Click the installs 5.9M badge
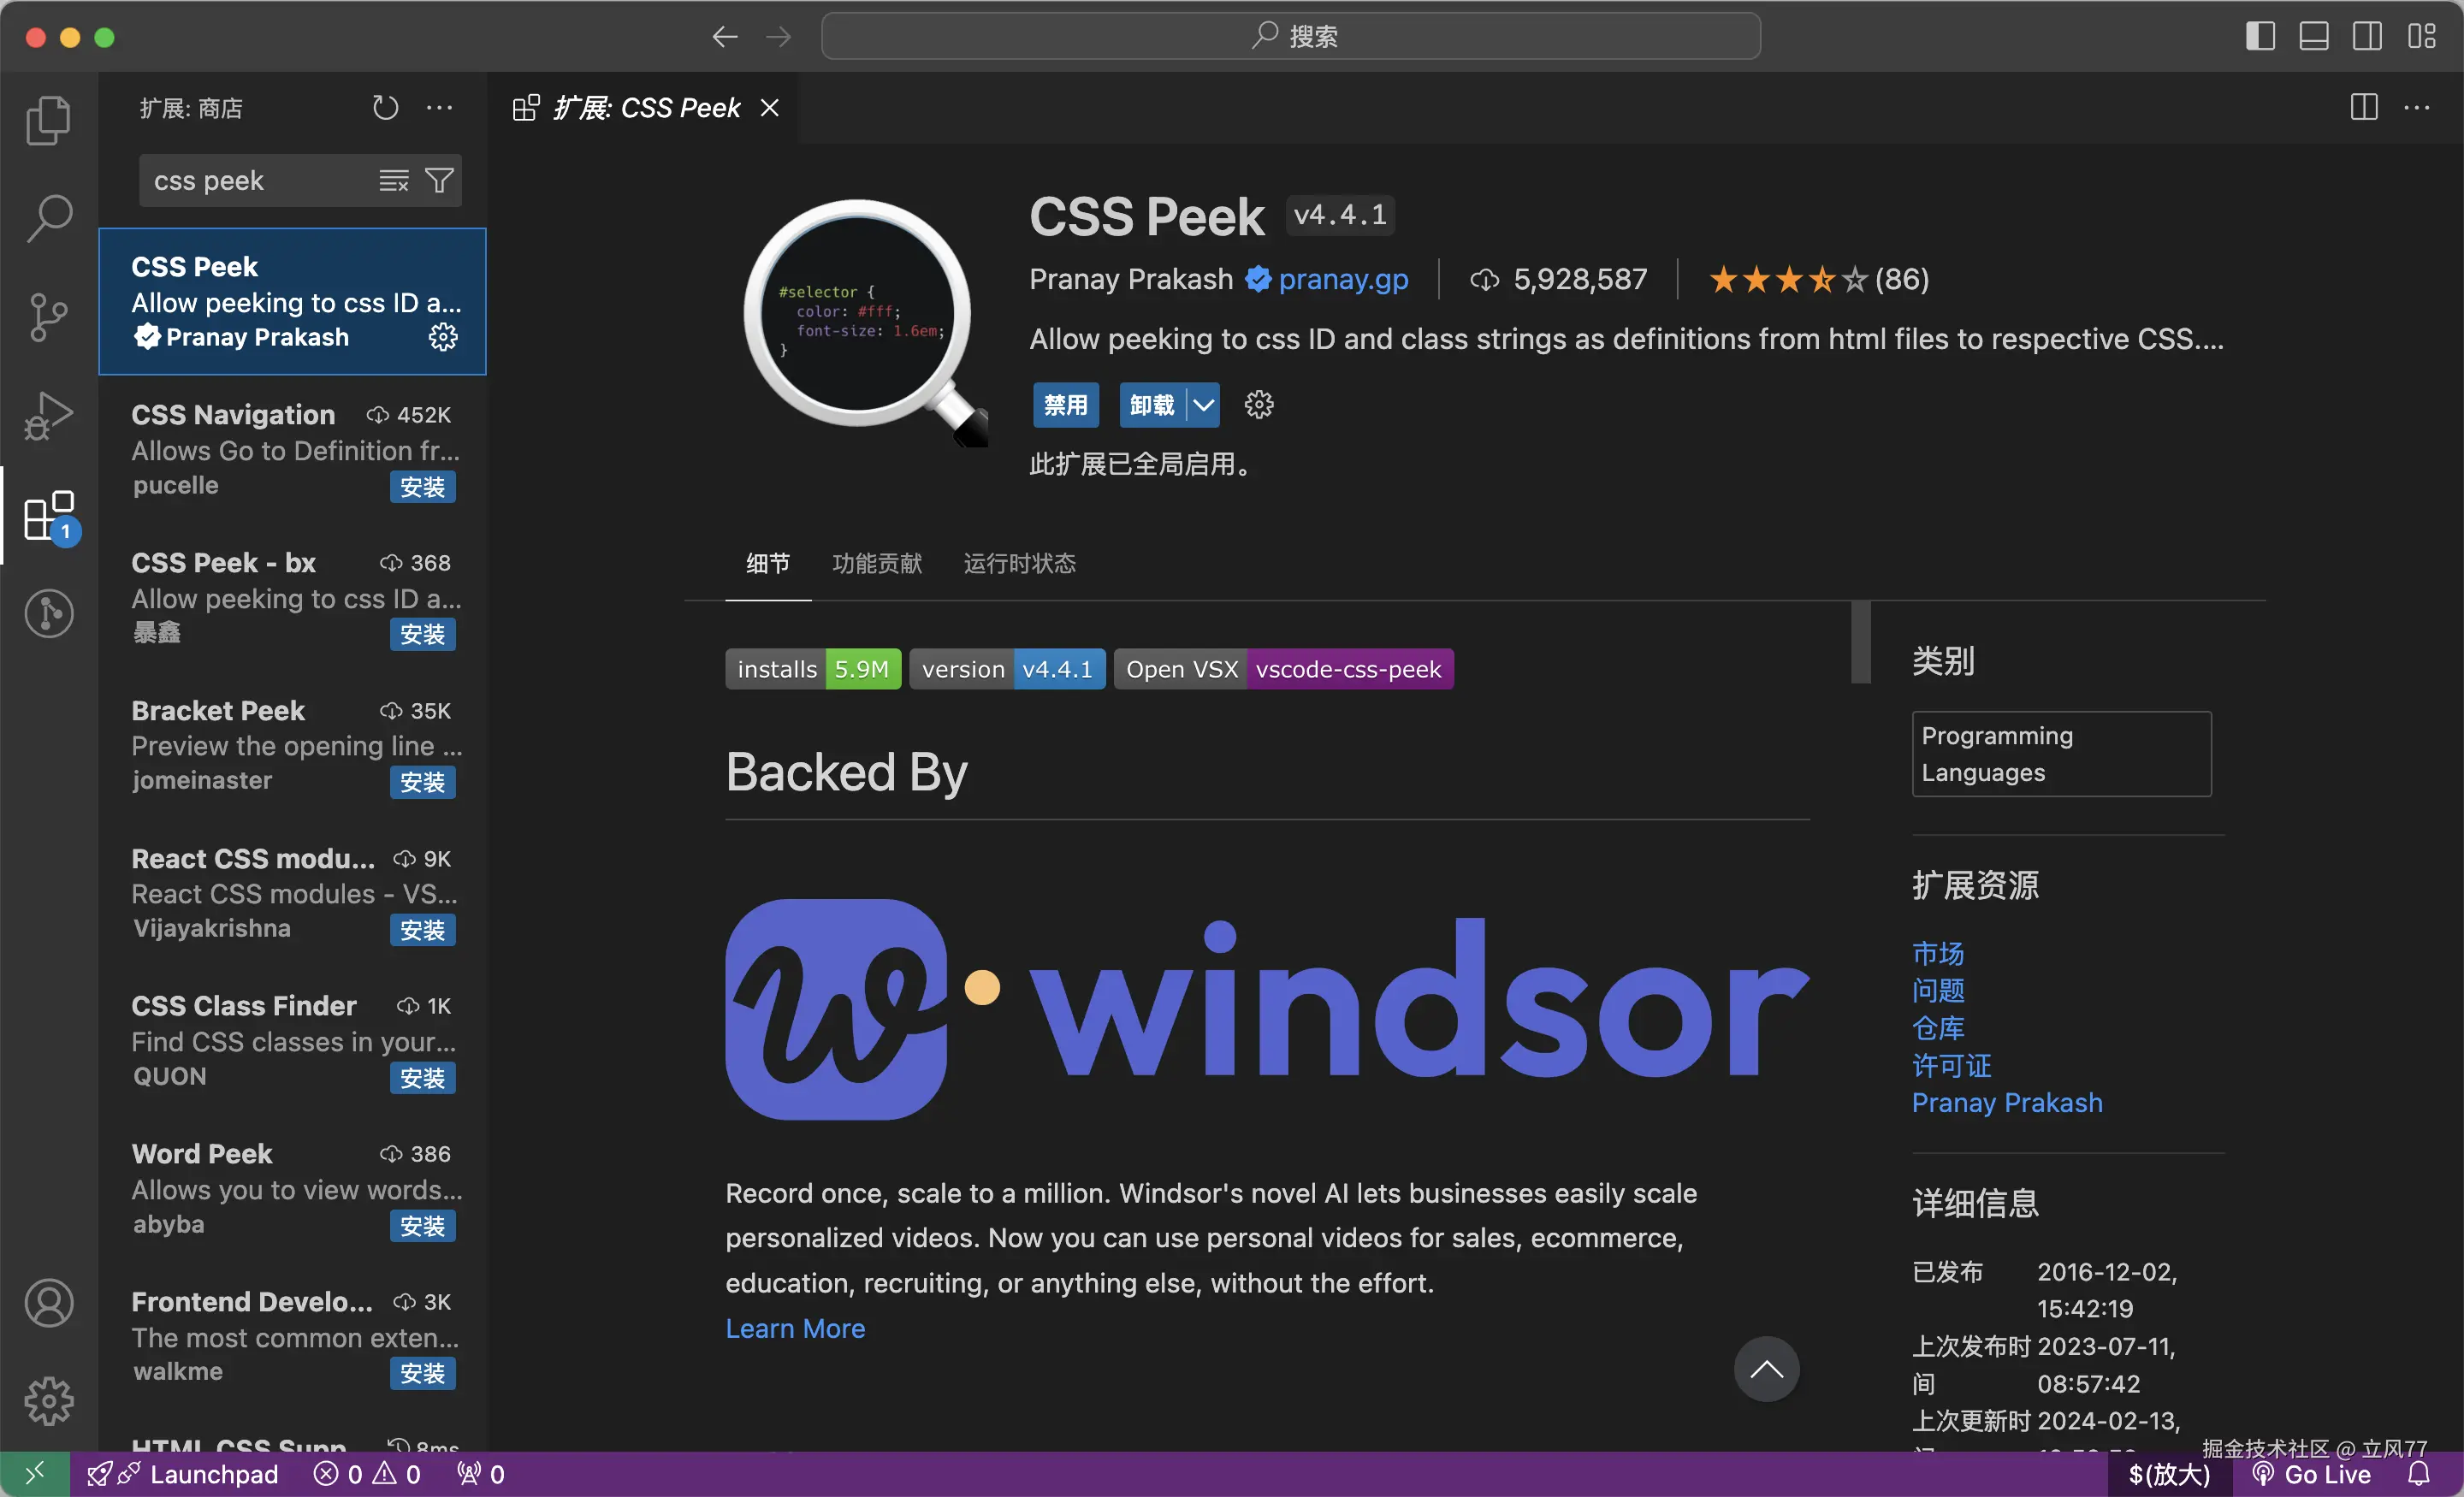Screen dimensions: 2464x1497 813,669
